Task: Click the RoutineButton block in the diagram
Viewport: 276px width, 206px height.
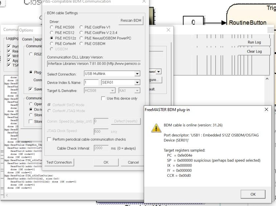Action: (247, 23)
